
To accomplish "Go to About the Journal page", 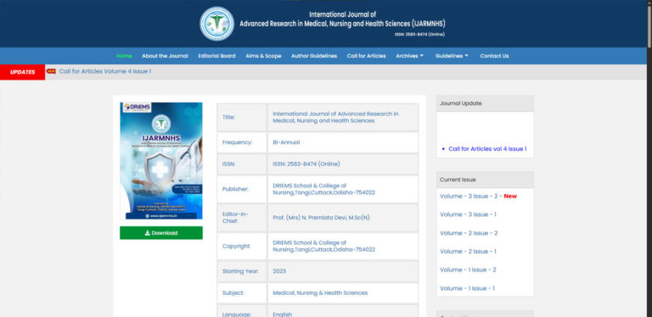I will click(165, 56).
